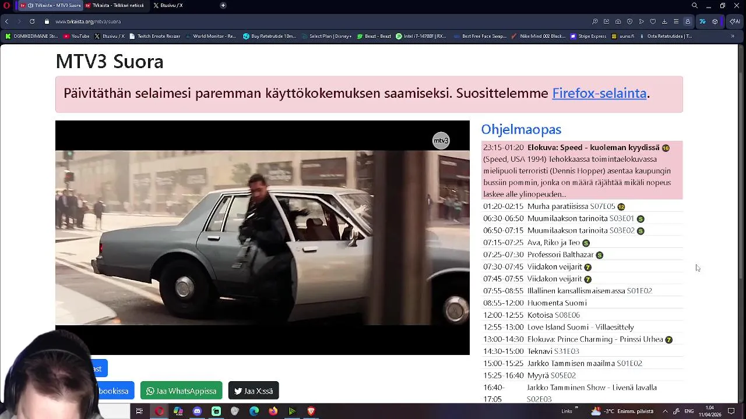Open the Firefox-selainta link
Image resolution: width=746 pixels, height=419 pixels.
pos(599,93)
